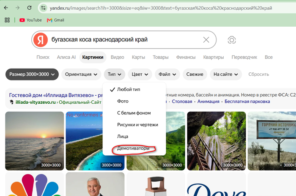
Task: Click the browser forward arrow
Action: point(18,8)
